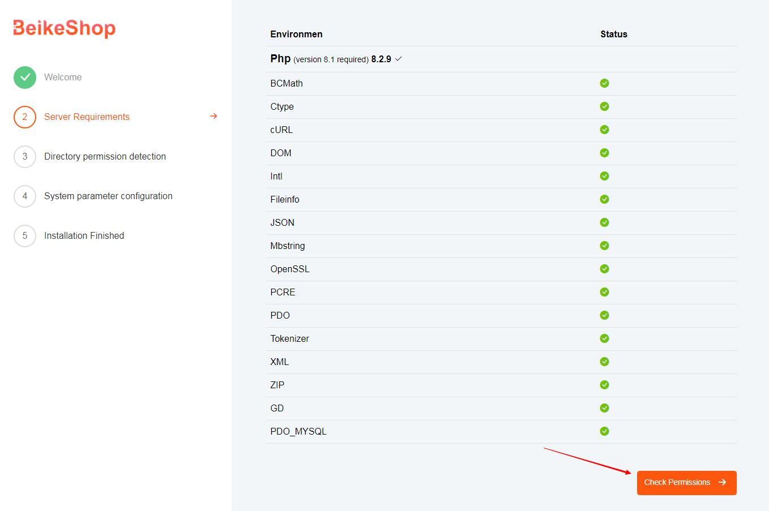Click the BCMath green status check
Screen dimensions: 769x511
coord(604,83)
